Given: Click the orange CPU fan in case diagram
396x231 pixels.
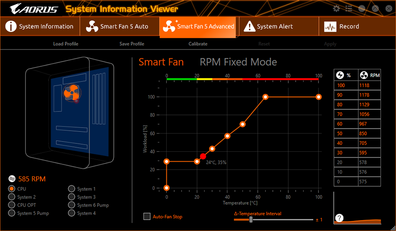Looking at the screenshot, I should 72,92.
